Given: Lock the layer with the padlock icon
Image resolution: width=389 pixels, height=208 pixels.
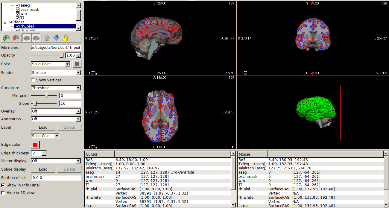Looking at the screenshot, I should [66, 38].
